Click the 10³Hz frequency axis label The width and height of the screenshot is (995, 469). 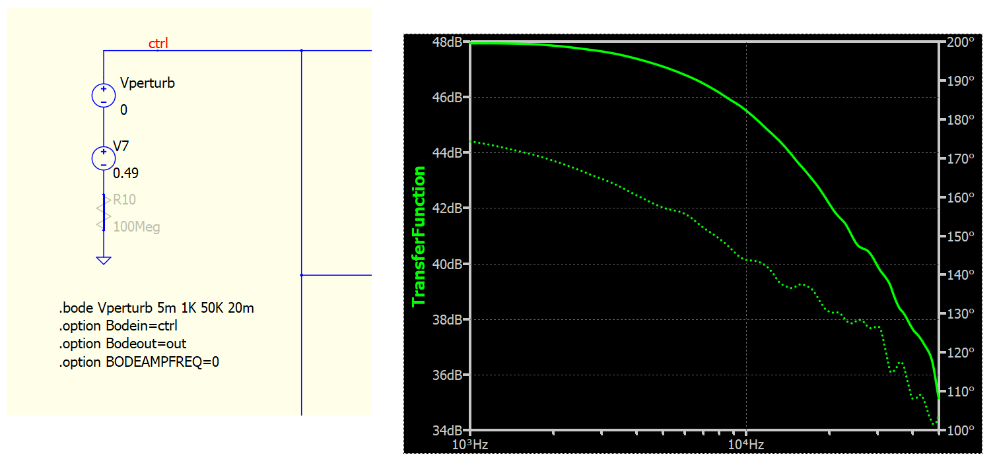470,445
